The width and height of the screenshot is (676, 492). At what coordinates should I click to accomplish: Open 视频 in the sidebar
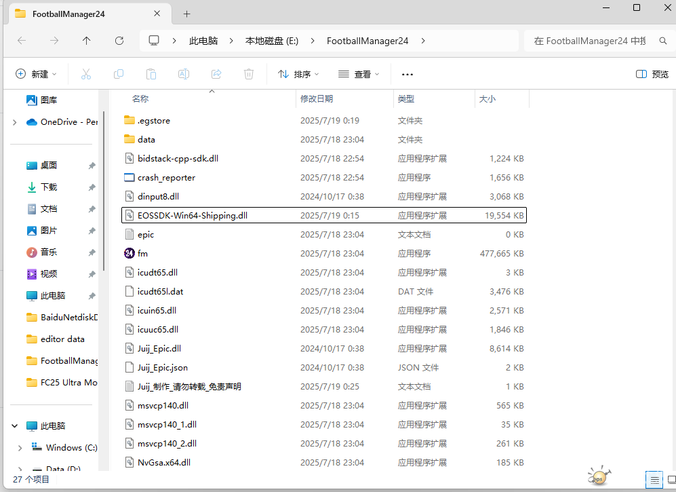pos(42,273)
